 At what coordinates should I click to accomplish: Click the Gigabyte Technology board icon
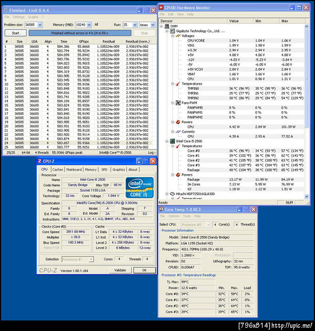(x=172, y=31)
